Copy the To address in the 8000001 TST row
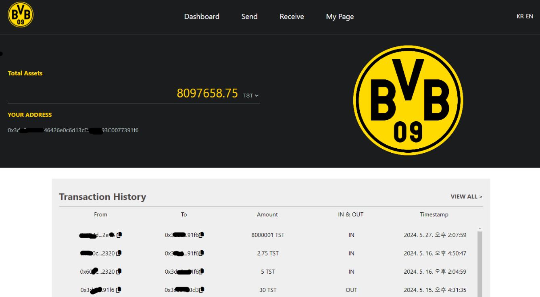 (201, 235)
